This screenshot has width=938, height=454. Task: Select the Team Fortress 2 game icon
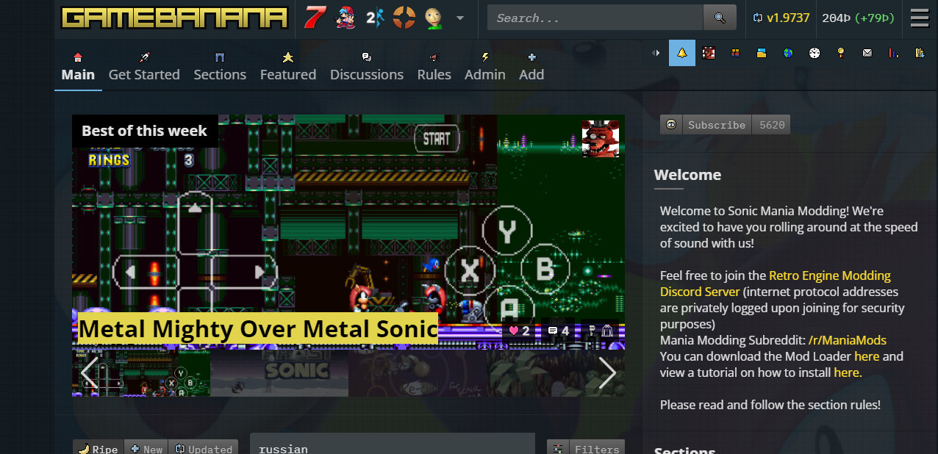403,17
